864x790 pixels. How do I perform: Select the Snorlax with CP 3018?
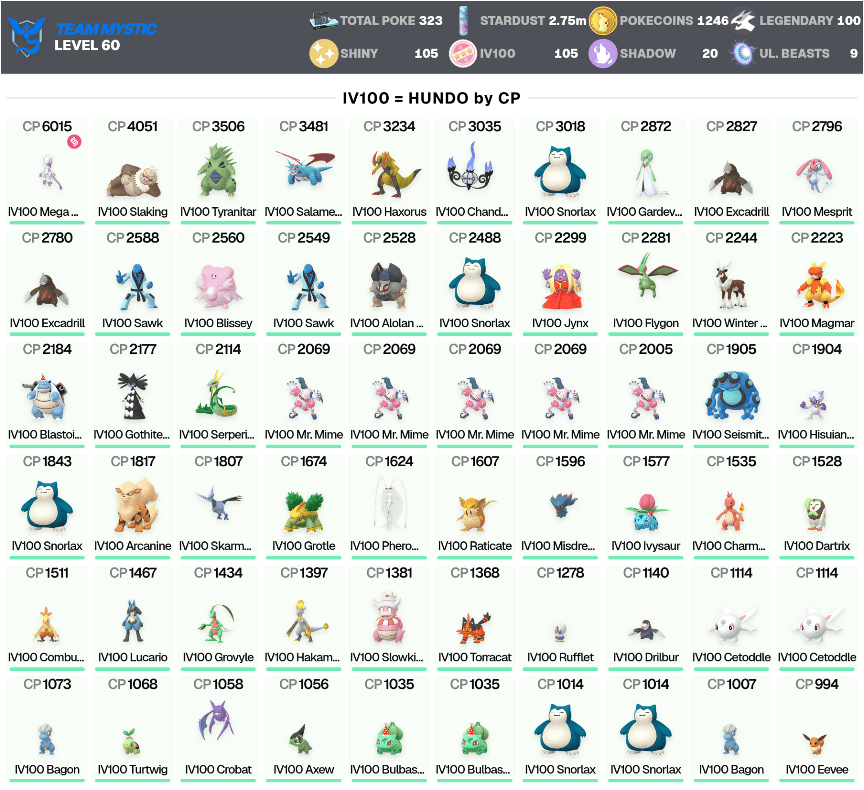[x=560, y=171]
